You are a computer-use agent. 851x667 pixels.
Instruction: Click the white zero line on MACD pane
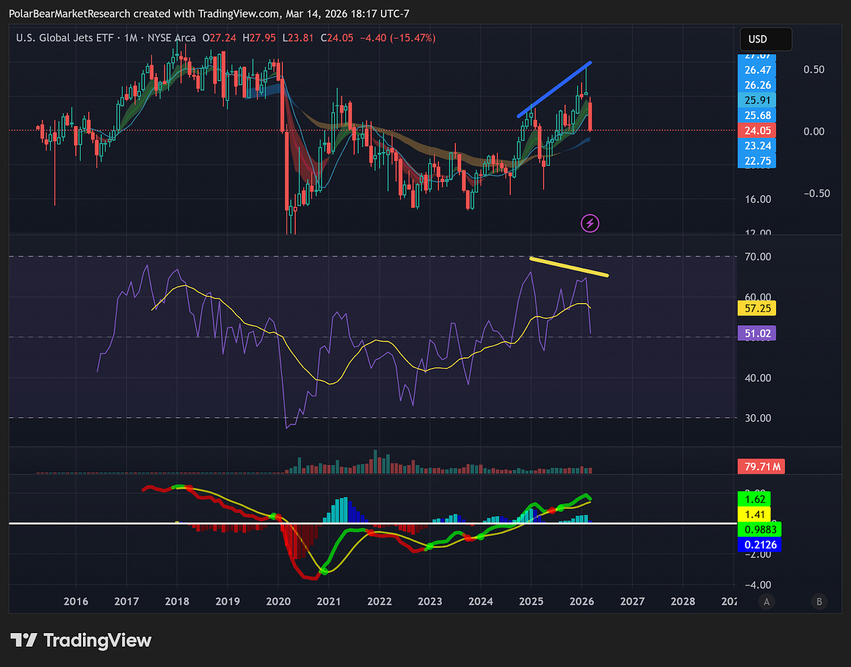372,523
